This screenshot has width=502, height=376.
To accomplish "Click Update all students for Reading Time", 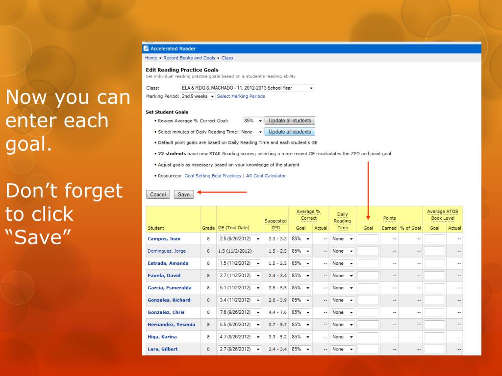I will tap(290, 132).
